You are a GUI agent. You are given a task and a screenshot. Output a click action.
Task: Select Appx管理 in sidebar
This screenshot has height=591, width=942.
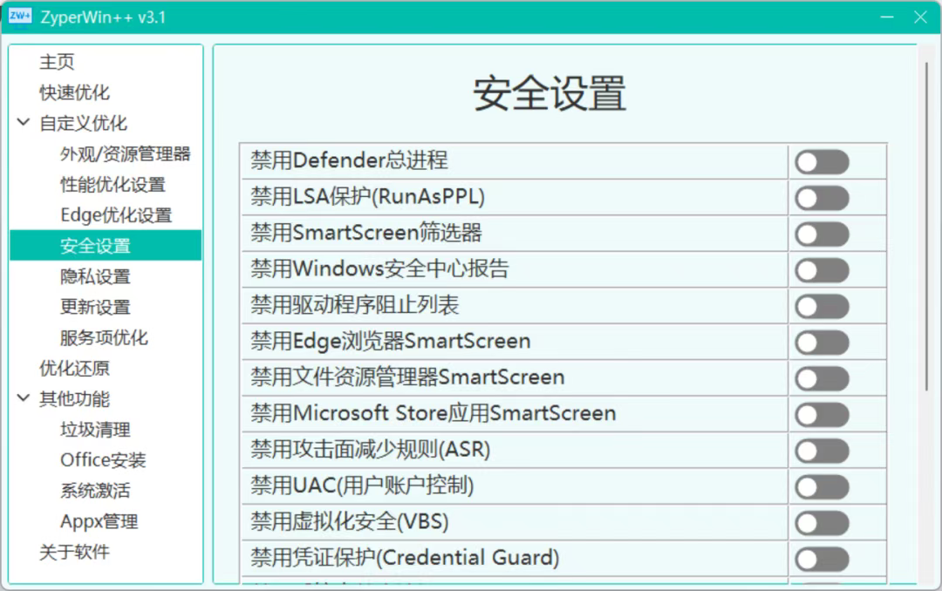[x=99, y=522]
